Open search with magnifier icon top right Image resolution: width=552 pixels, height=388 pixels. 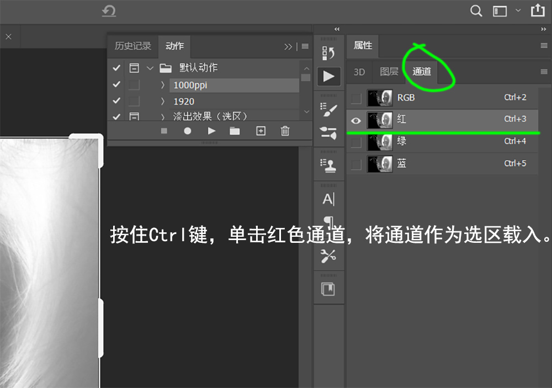[x=476, y=10]
